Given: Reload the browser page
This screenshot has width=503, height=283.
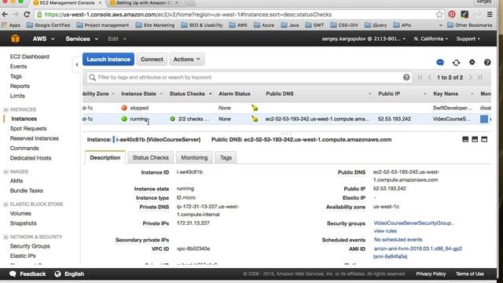Looking at the screenshot, I should click(x=27, y=14).
